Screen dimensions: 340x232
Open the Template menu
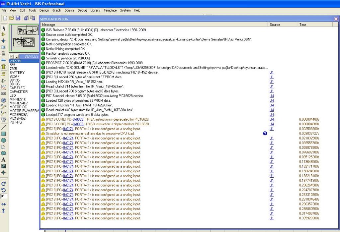pyautogui.click(x=110, y=10)
